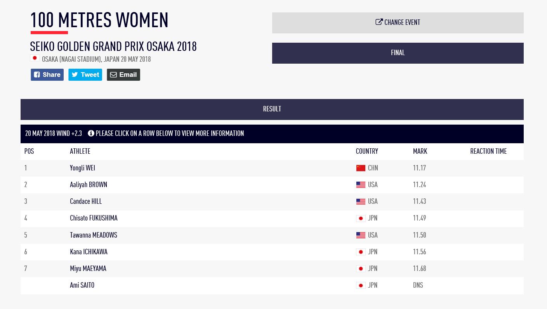Click the info icon beside wind reading
547x309 pixels.
[x=91, y=133]
